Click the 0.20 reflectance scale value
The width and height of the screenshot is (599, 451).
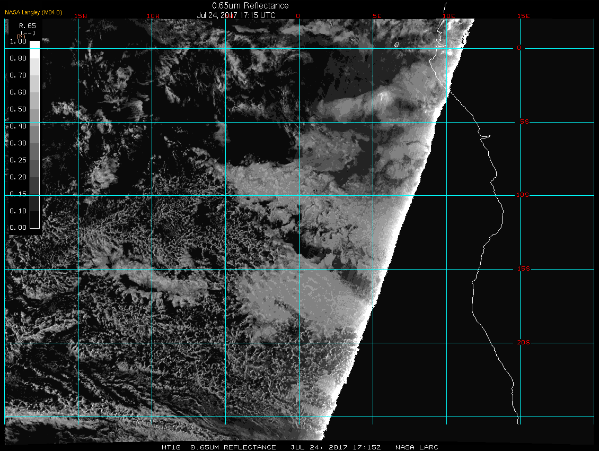pos(18,177)
